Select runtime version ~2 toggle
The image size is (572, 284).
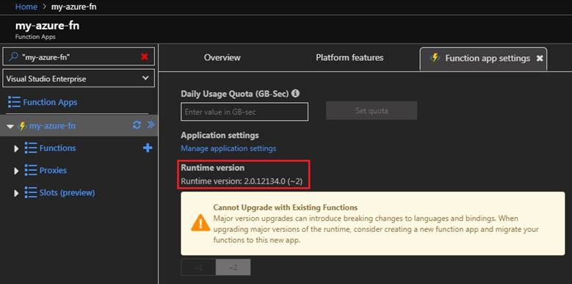233,267
